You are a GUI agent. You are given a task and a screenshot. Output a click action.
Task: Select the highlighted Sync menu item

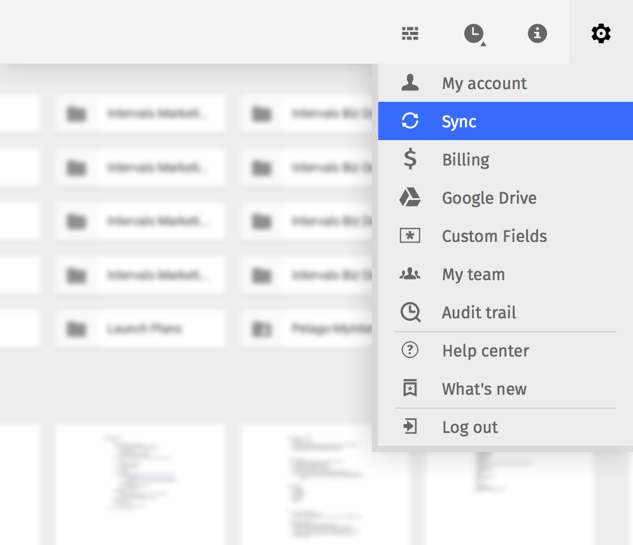coord(506,121)
